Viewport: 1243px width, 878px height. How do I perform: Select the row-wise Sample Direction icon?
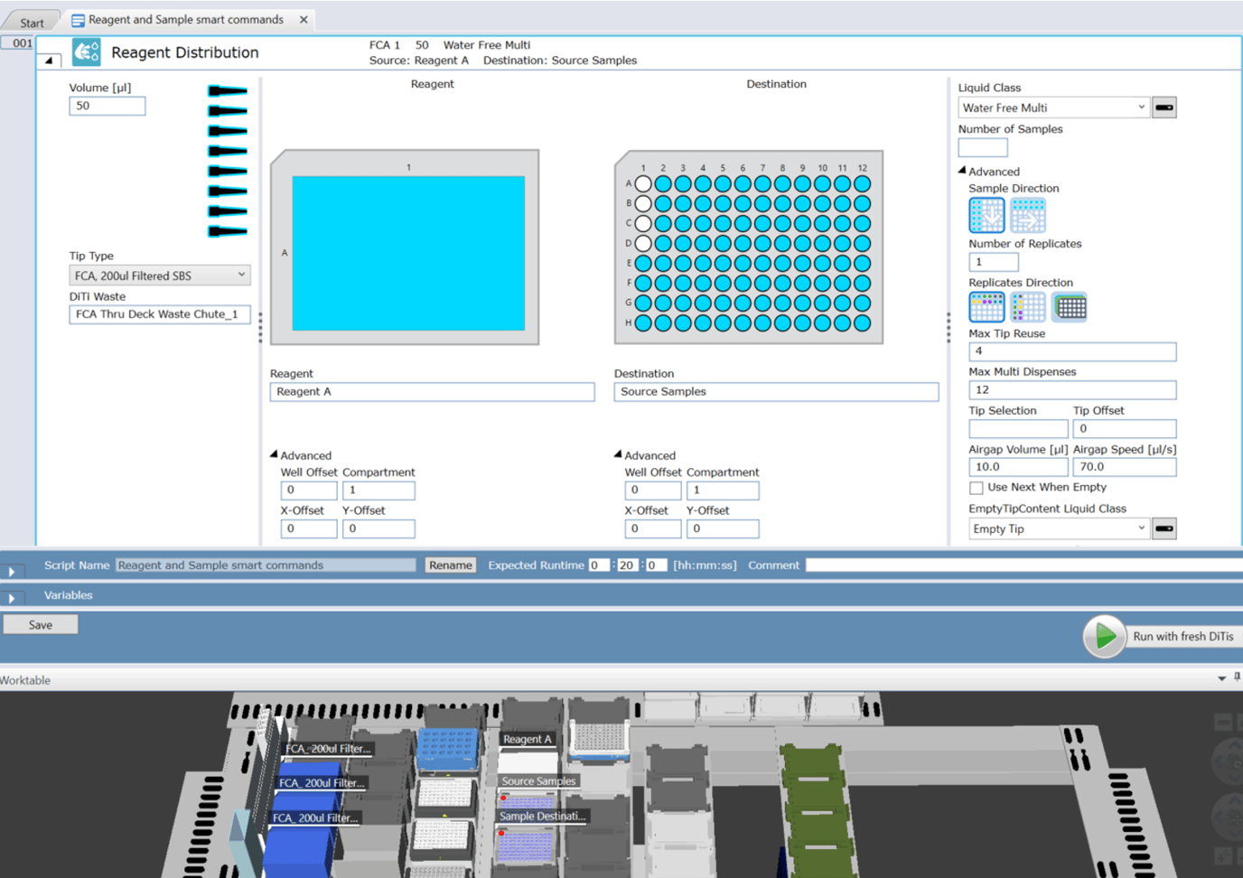tap(1027, 215)
